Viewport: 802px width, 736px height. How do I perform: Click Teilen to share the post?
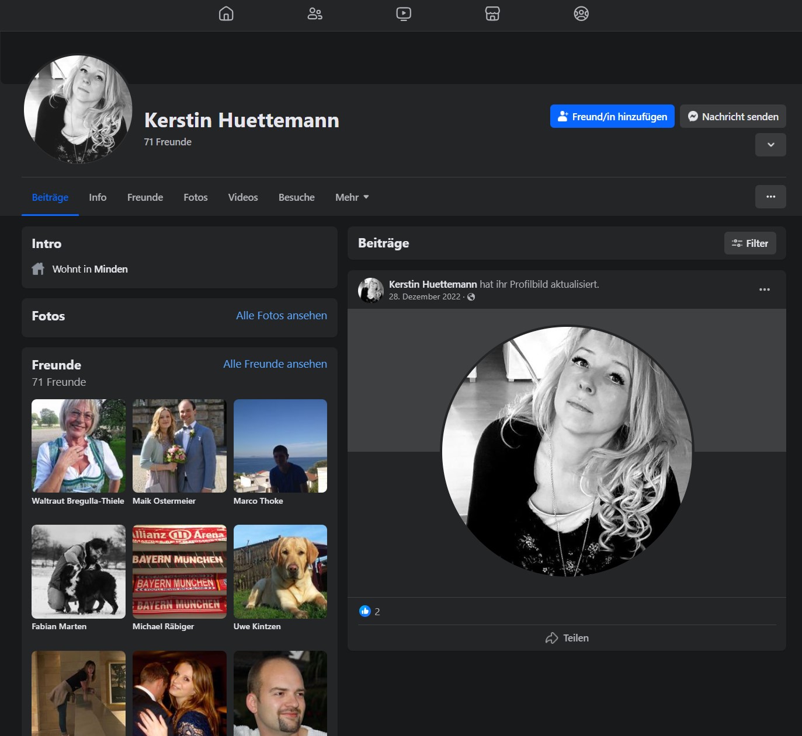[x=567, y=638]
